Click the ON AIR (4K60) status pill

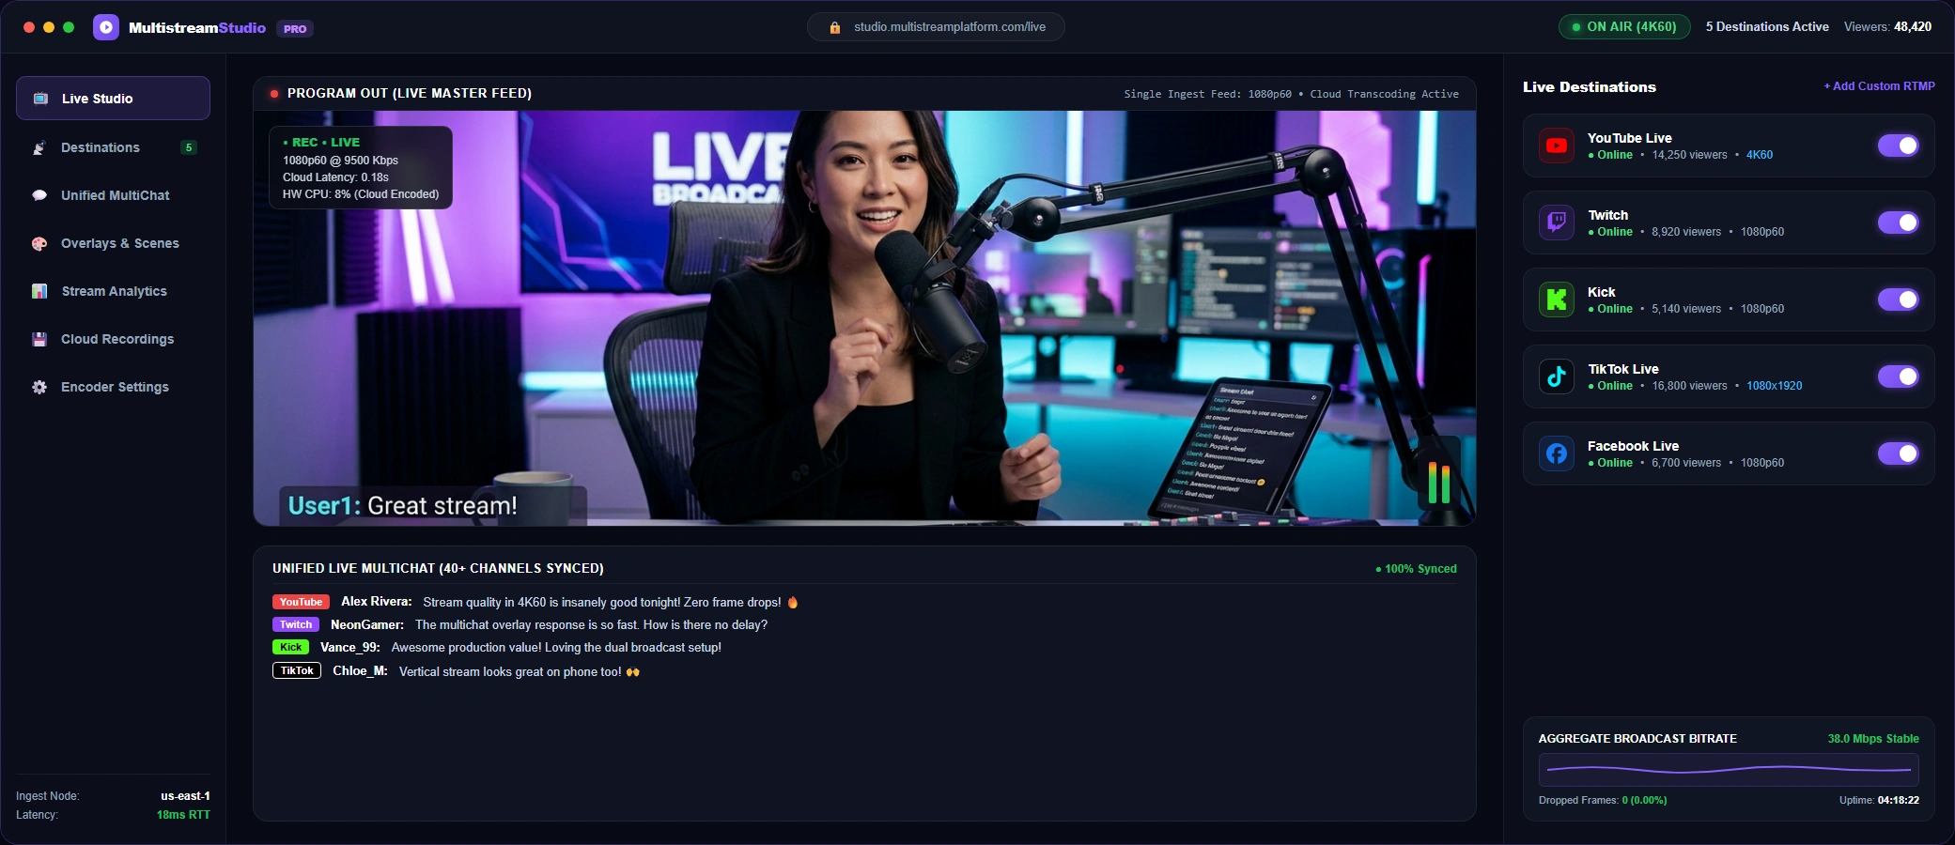1624,27
